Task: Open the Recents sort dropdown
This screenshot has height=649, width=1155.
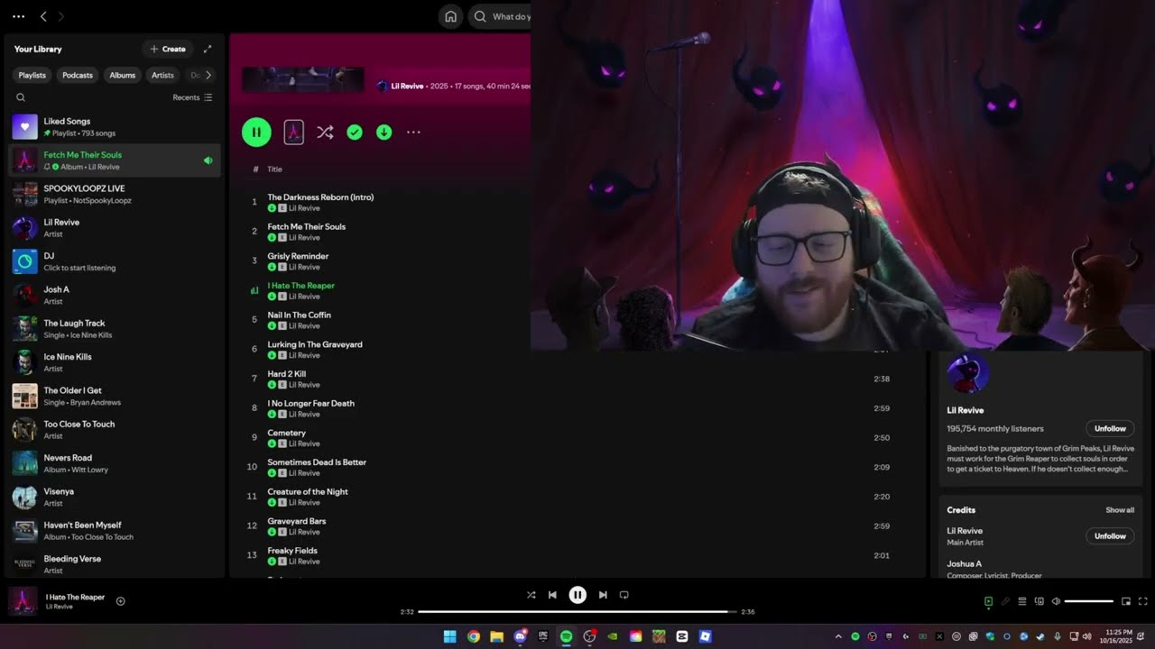Action: point(192,97)
